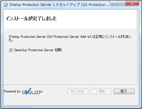Click the Powered by label
142x109 pixels.
coord(12,91)
